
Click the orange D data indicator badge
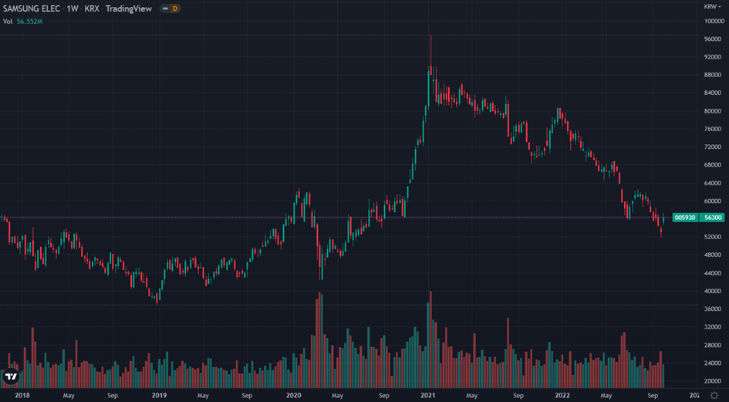point(174,8)
